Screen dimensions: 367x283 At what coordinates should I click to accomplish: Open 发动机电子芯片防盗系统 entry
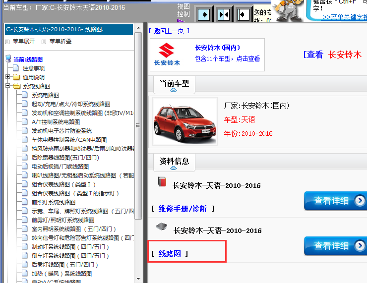click(x=61, y=130)
